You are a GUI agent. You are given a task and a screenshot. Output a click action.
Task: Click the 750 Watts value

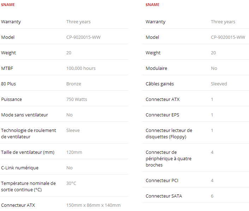(x=77, y=99)
